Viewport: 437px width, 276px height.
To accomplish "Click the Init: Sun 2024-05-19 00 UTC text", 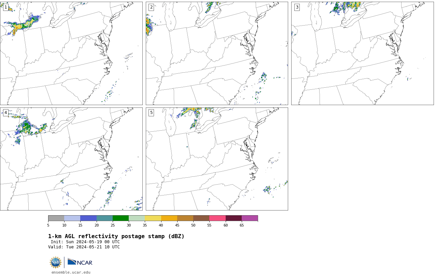I will [x=85, y=242].
